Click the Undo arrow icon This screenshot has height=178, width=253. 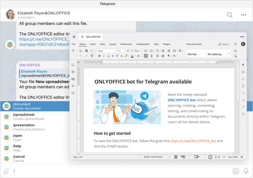click(x=81, y=56)
